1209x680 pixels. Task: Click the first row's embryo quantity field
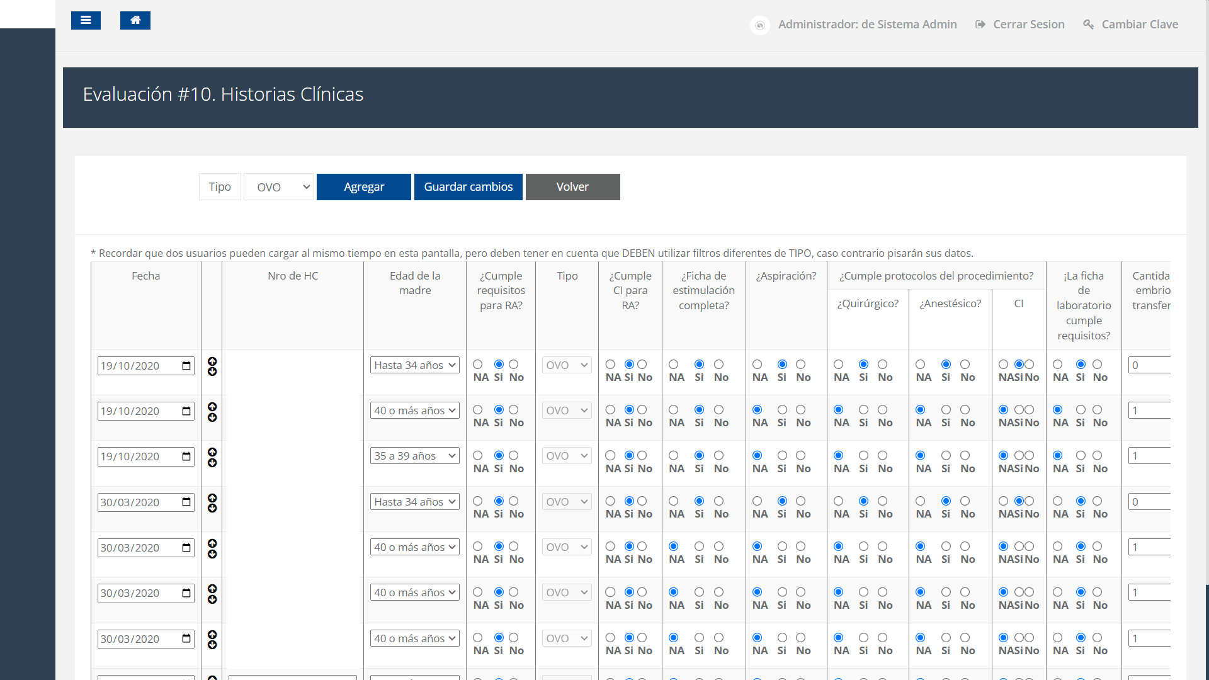[1149, 365]
